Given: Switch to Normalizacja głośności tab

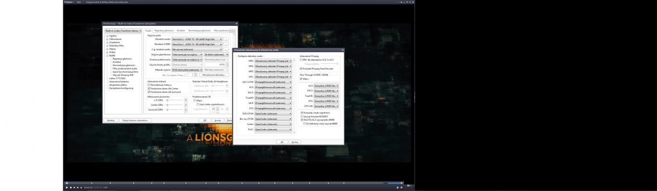Looking at the screenshot, I should (x=200, y=30).
